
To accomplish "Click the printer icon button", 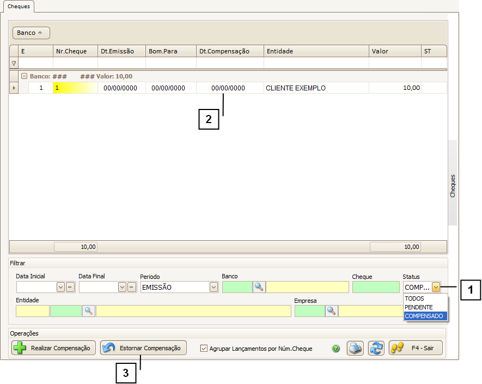I will point(356,348).
